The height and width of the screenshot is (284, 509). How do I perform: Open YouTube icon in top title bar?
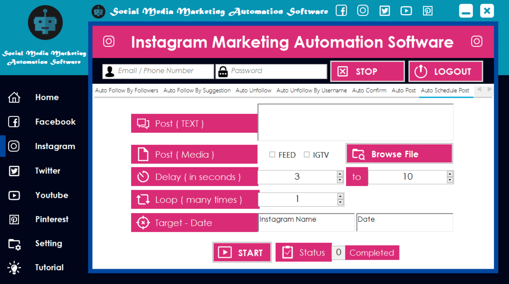[406, 11]
